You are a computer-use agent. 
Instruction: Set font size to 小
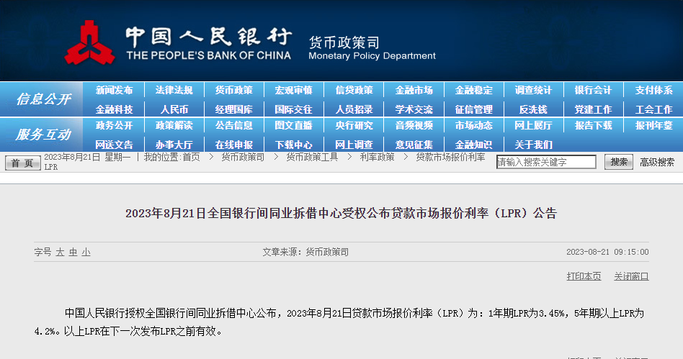(x=86, y=252)
